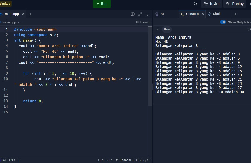
Task: Add new editor tab with plus icon
Action: (x=30, y=14)
